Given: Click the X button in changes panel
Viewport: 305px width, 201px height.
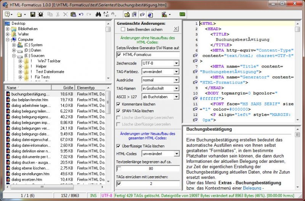Looking at the screenshot, I should click(175, 29).
